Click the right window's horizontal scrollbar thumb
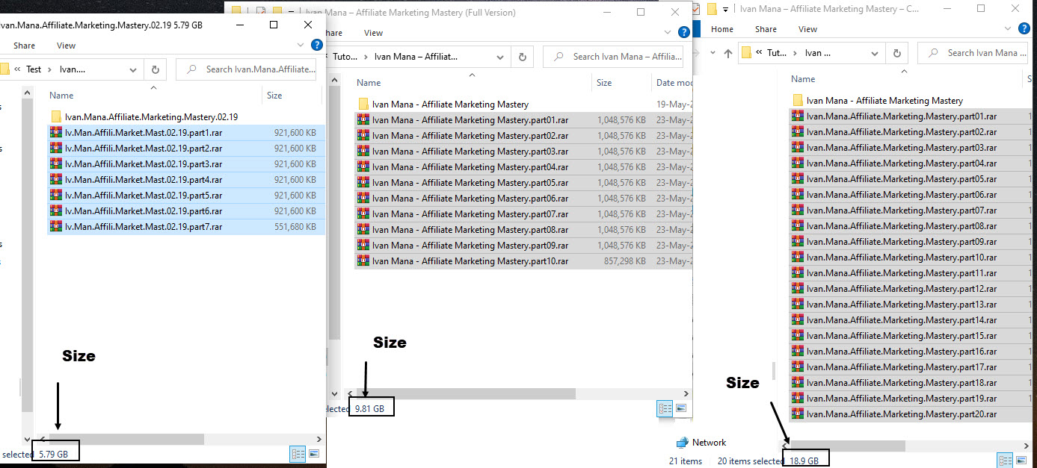 [x=848, y=446]
